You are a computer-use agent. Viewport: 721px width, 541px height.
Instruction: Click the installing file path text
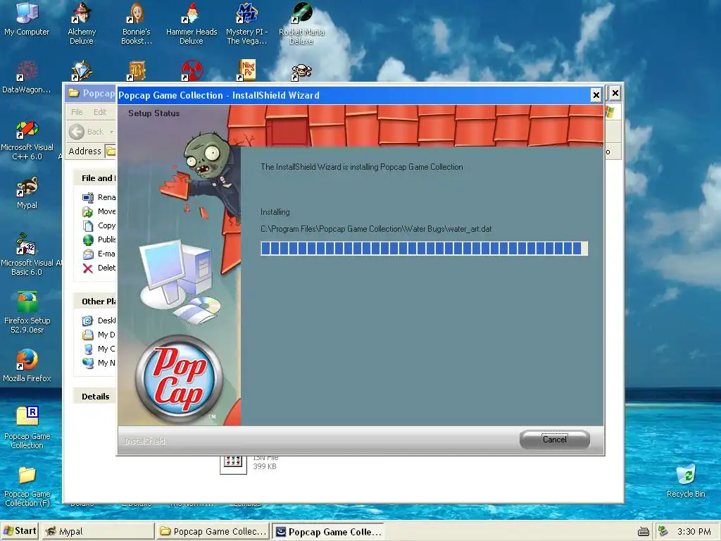pyautogui.click(x=376, y=229)
